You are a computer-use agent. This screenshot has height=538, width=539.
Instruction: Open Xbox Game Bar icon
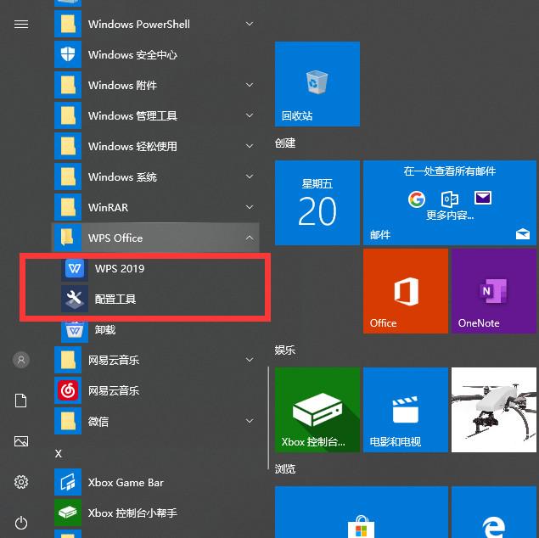click(68, 482)
